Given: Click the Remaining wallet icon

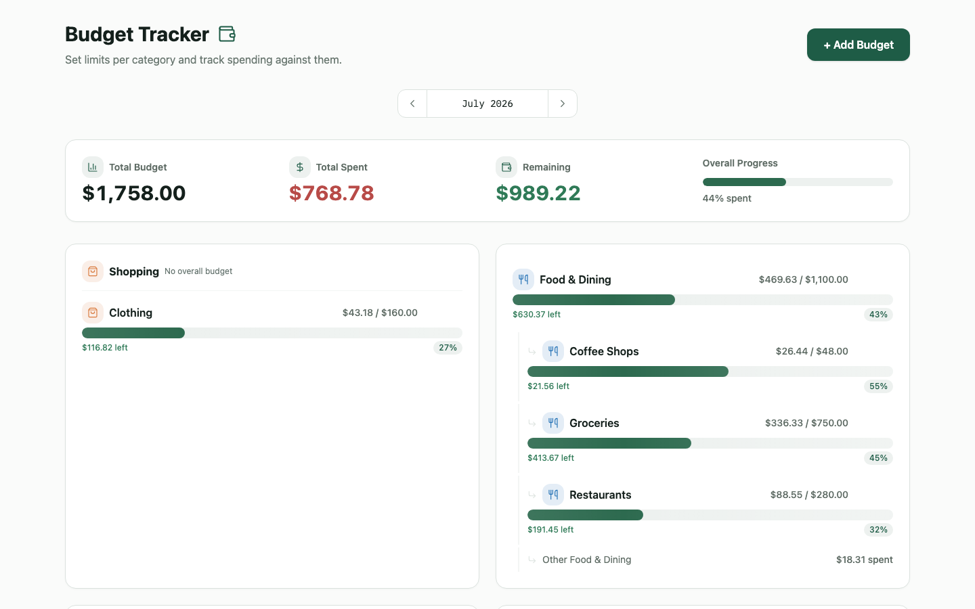Looking at the screenshot, I should pyautogui.click(x=506, y=167).
